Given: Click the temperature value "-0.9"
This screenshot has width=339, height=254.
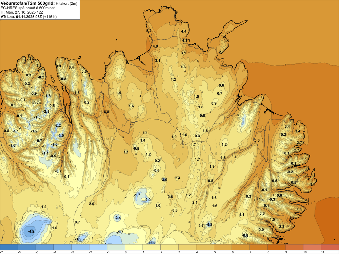Looking at the screenshot, I should click(x=34, y=93).
